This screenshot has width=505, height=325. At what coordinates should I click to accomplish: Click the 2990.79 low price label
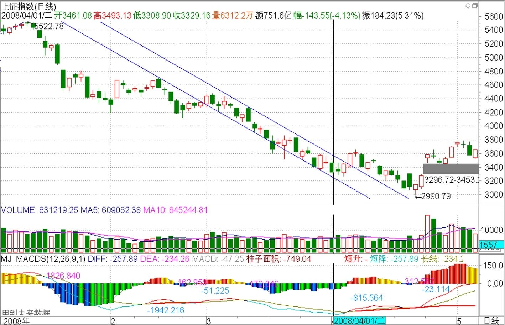(x=436, y=196)
